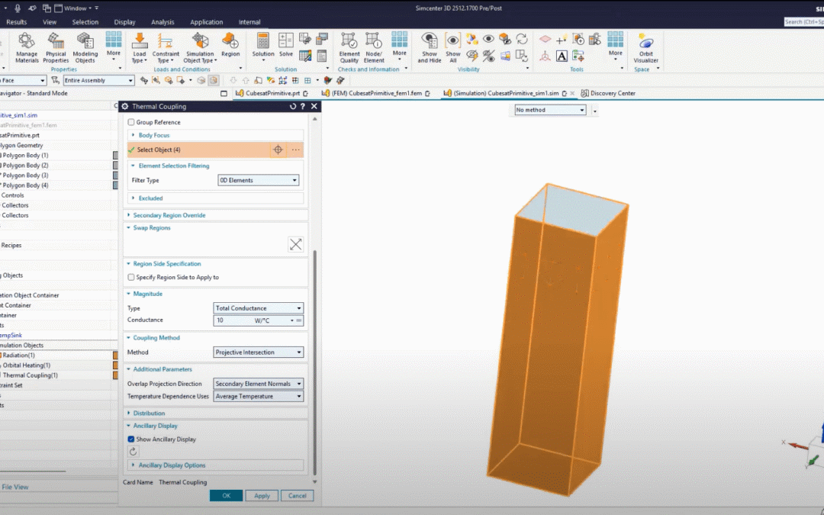The width and height of the screenshot is (824, 515).
Task: Open the Filter Type dropdown
Action: point(258,180)
